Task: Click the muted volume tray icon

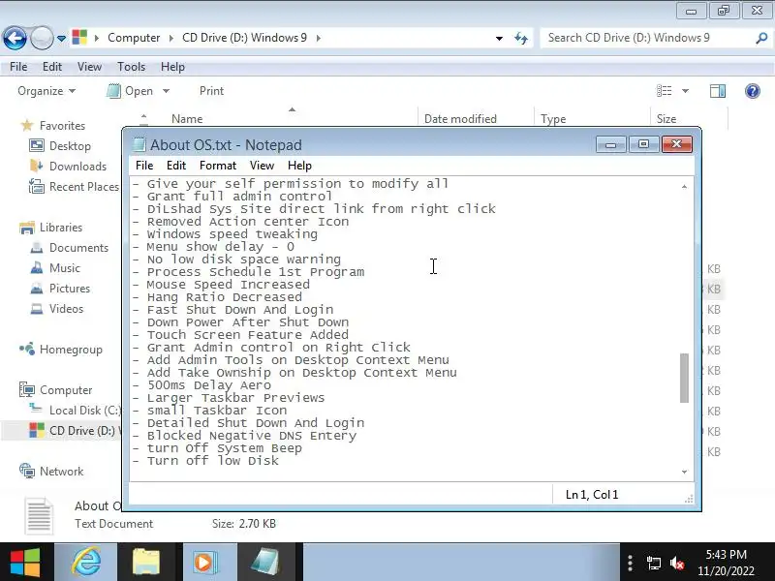Action: pos(676,563)
